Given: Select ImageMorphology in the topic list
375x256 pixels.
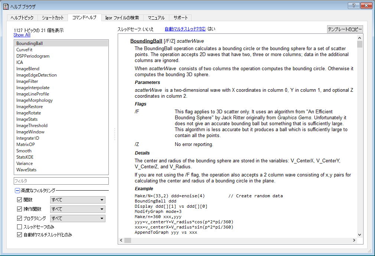Looking at the screenshot, I should tap(61, 100).
